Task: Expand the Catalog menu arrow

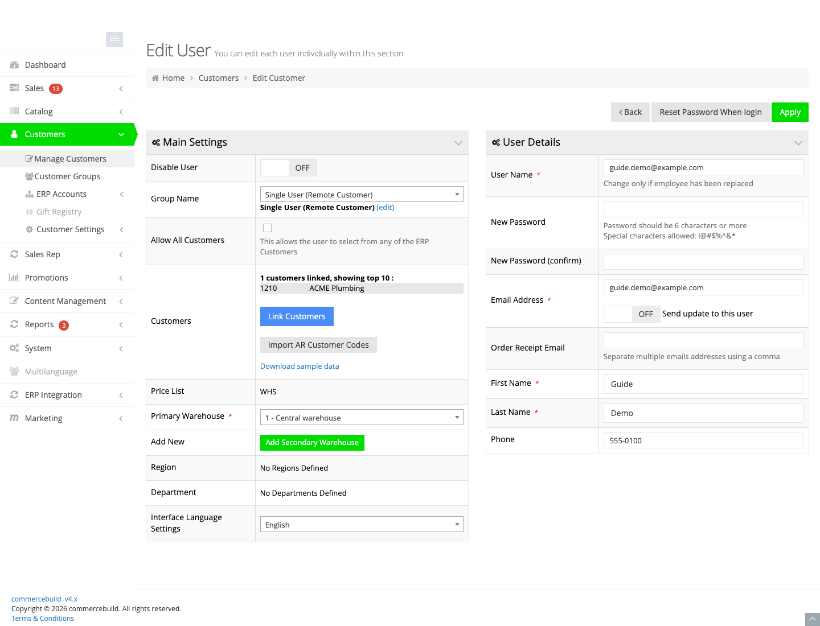Action: (121, 112)
